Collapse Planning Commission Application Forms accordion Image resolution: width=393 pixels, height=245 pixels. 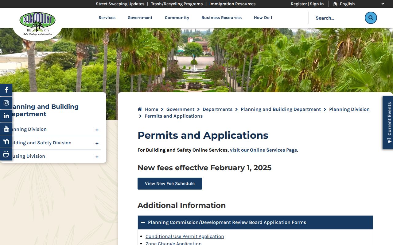[x=255, y=222]
